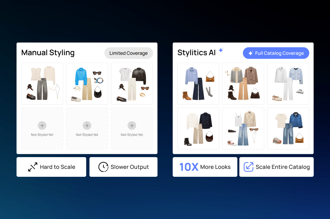Open the outfit with bright blue jacket
Screen dimensions: 330x219
87,84
